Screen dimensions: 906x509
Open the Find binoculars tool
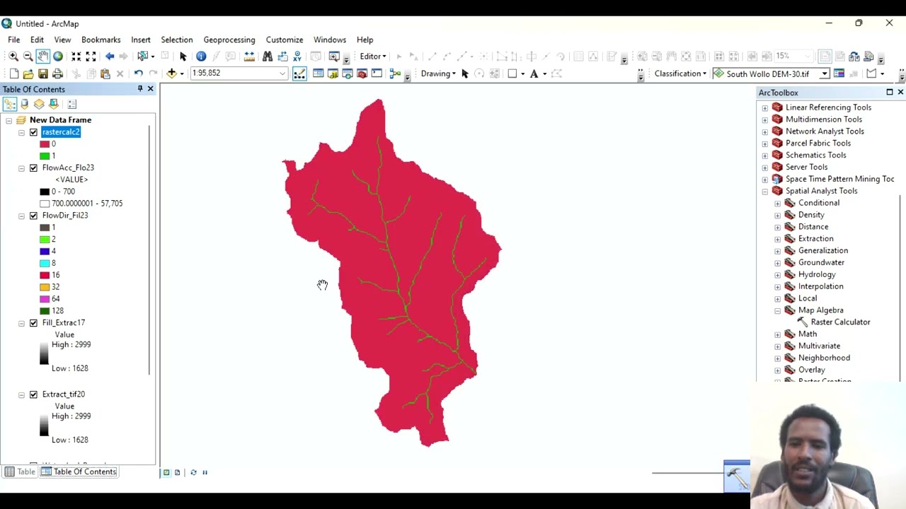tap(268, 57)
